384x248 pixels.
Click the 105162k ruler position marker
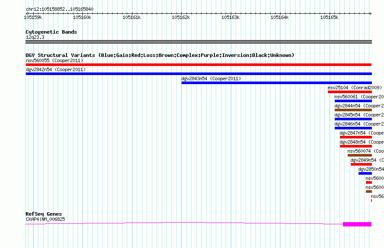[x=181, y=17]
